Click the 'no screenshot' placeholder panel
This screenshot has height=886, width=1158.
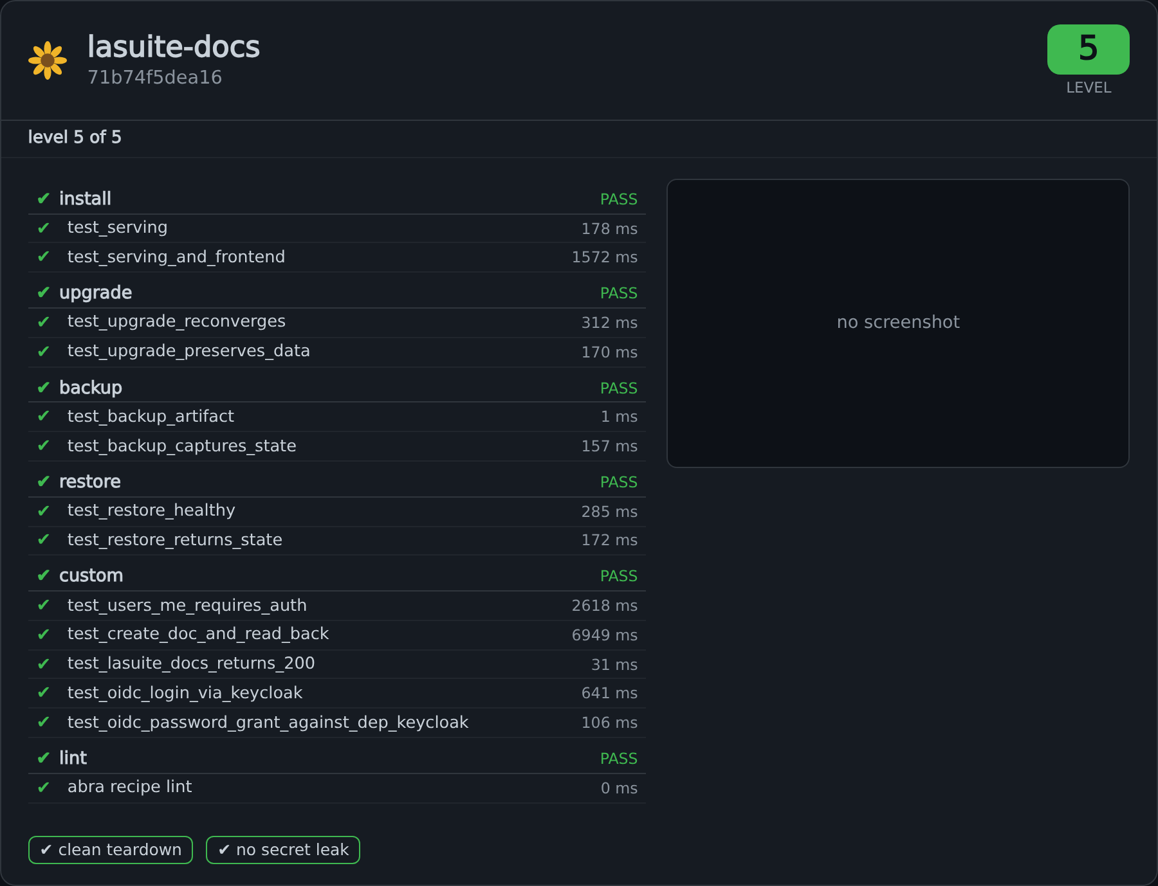tap(898, 323)
